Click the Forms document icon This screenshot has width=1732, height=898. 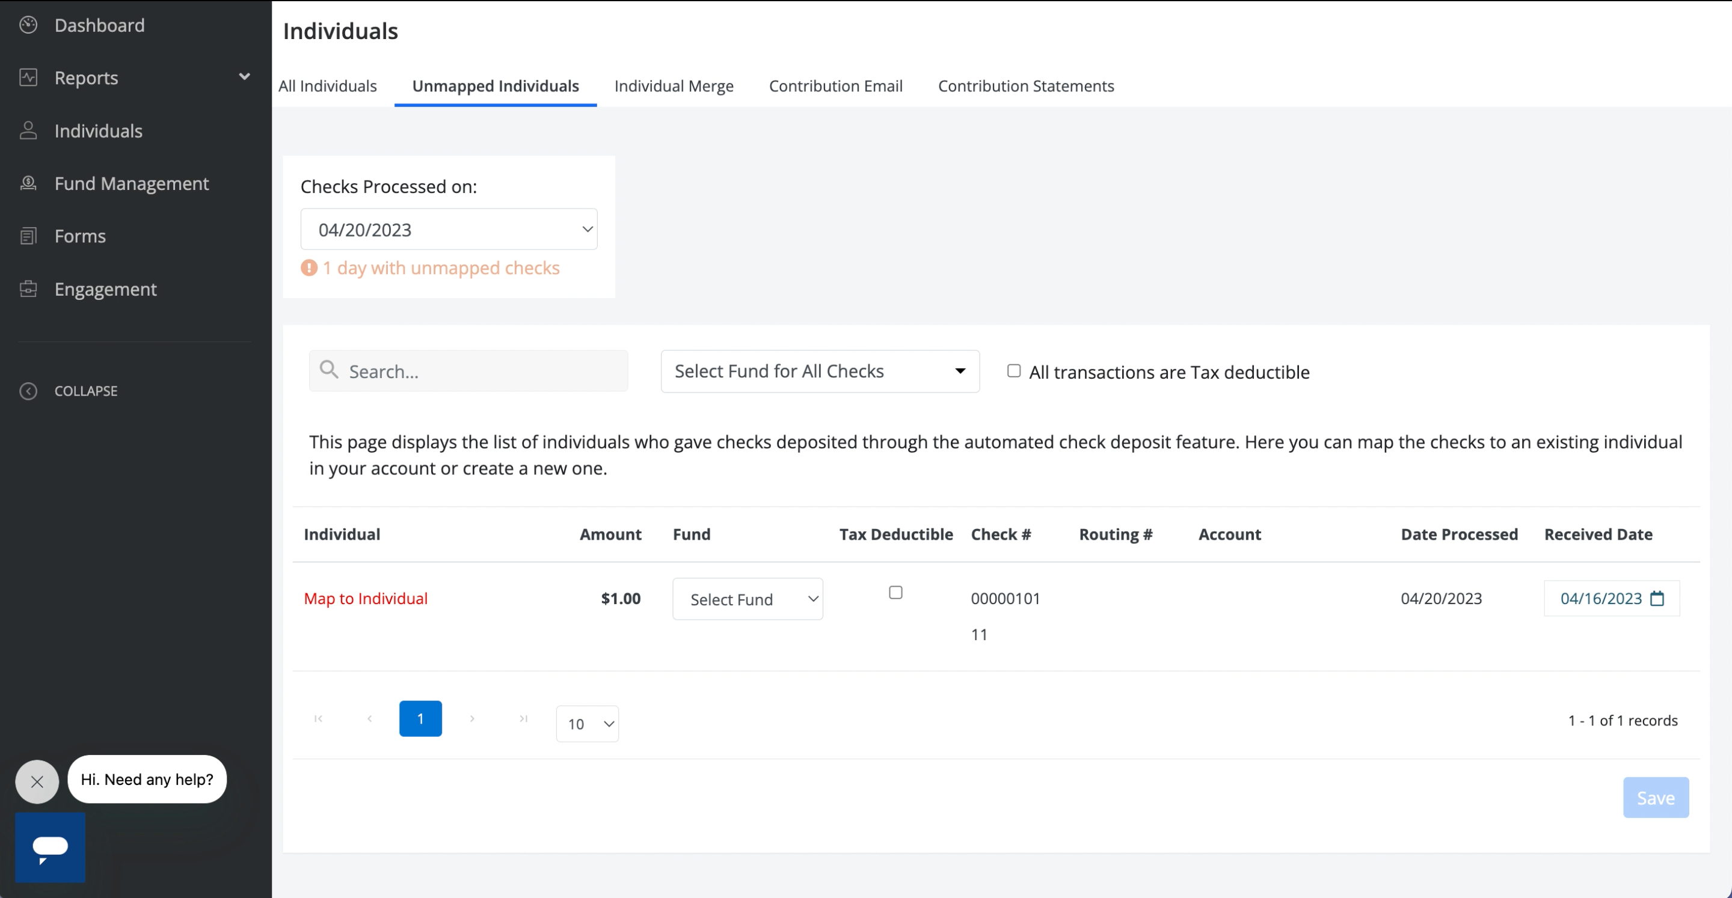pyautogui.click(x=28, y=236)
